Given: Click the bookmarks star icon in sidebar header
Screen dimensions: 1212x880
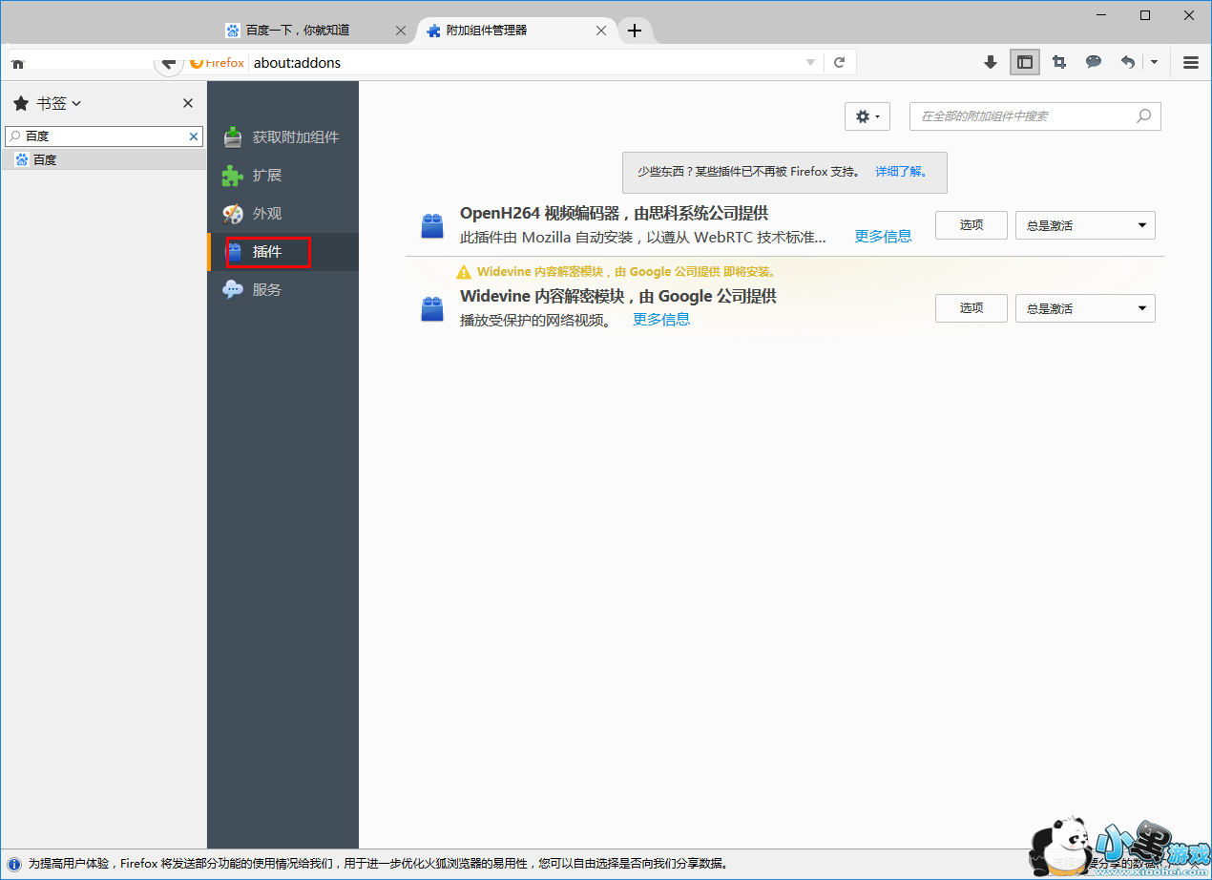Looking at the screenshot, I should coord(21,103).
